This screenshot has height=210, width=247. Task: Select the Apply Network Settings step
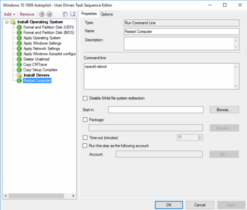click(41, 48)
